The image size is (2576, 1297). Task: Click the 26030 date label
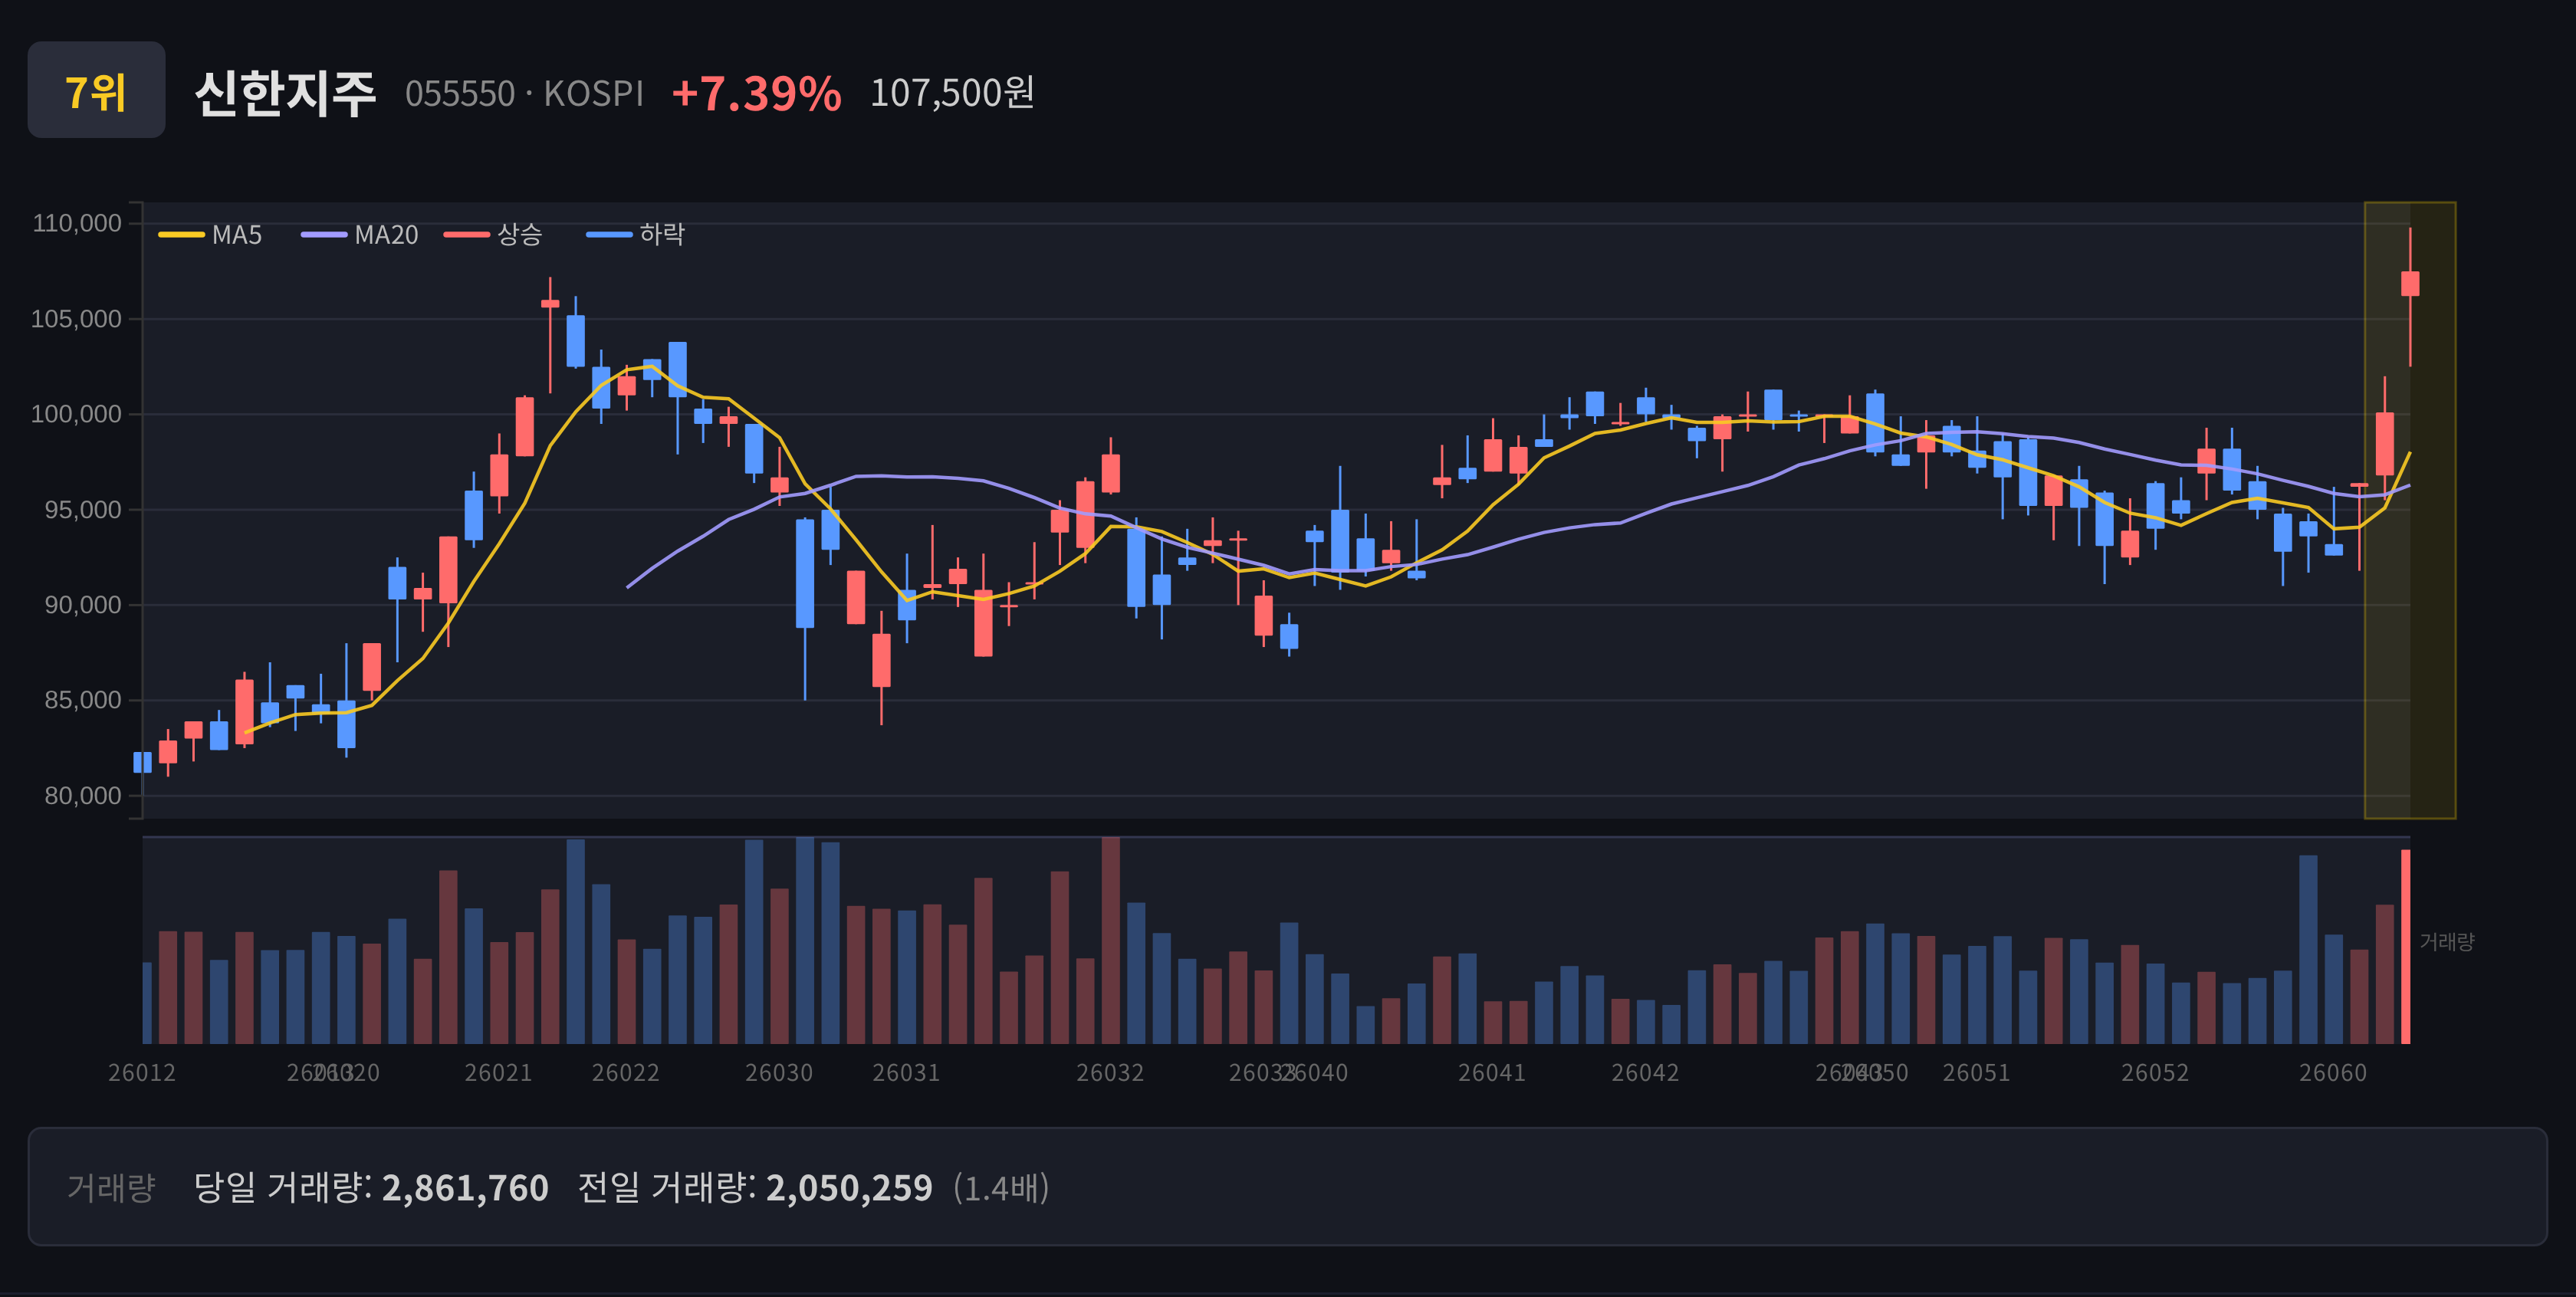tap(779, 1073)
